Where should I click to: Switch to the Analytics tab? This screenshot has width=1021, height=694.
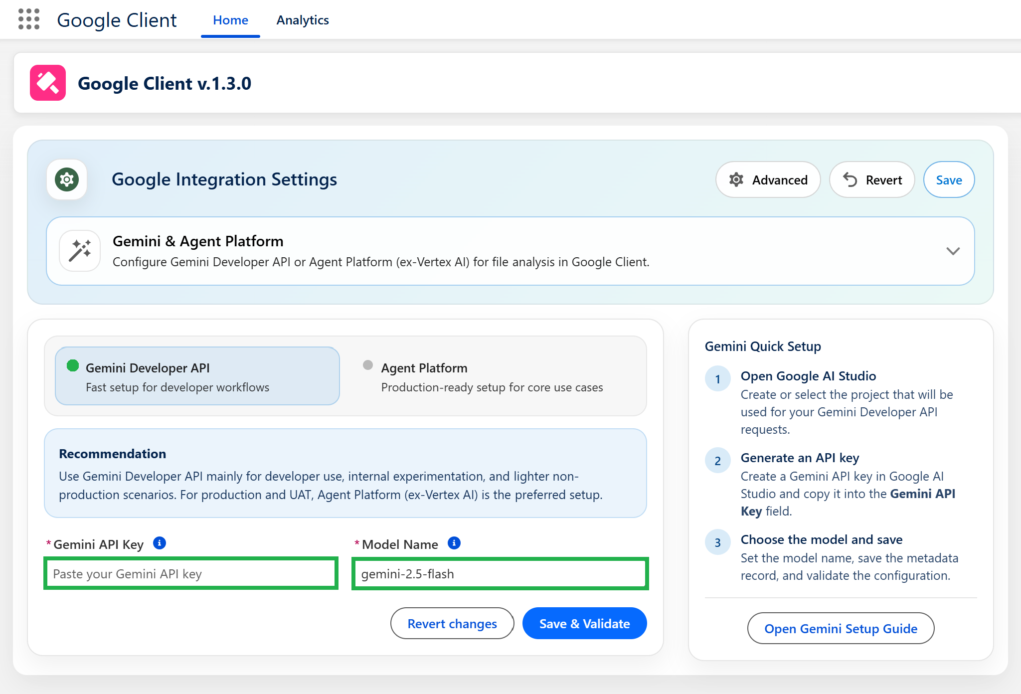(x=303, y=20)
